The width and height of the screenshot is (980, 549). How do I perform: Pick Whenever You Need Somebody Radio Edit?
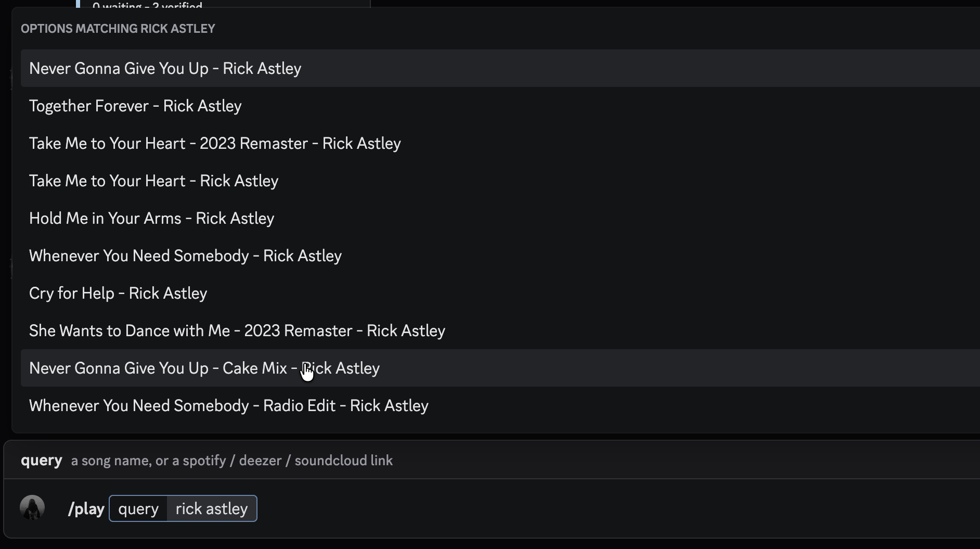click(500, 405)
